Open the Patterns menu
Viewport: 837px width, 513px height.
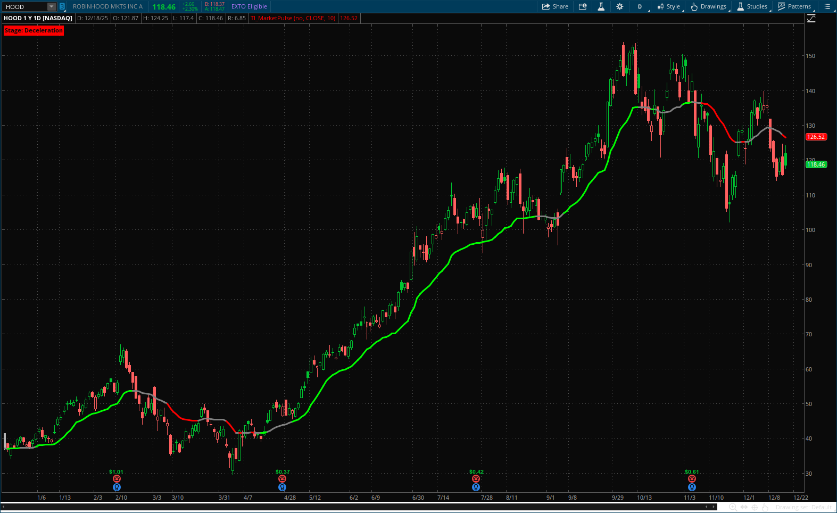tap(794, 6)
